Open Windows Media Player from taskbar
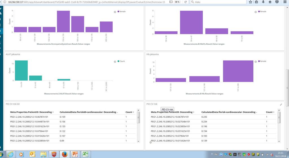This screenshot has width=289, height=158. click(21, 154)
